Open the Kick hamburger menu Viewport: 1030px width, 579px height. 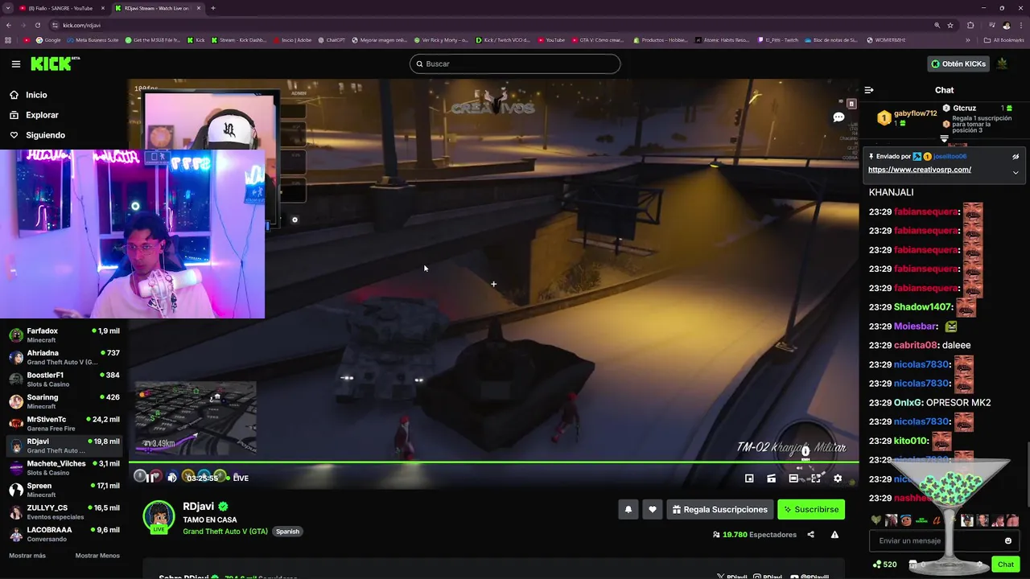[x=16, y=64]
